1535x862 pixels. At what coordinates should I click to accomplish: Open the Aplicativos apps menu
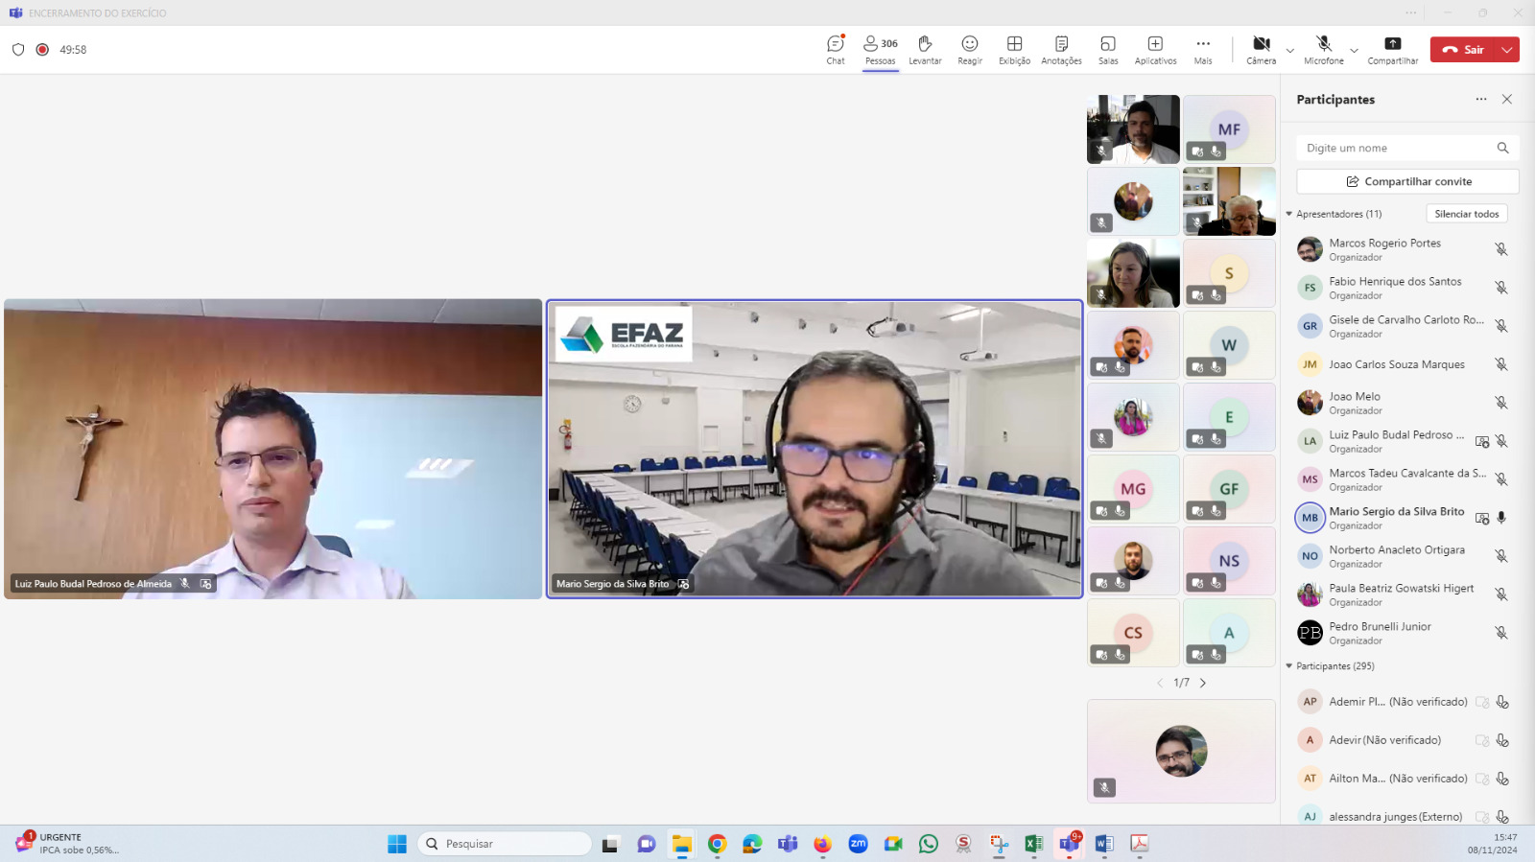click(x=1155, y=50)
